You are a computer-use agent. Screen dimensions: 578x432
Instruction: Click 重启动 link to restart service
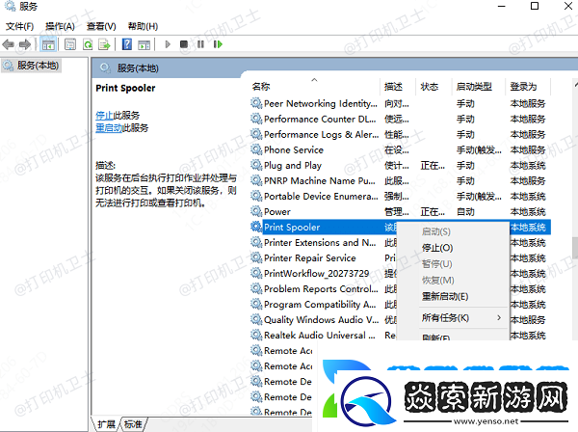(109, 128)
